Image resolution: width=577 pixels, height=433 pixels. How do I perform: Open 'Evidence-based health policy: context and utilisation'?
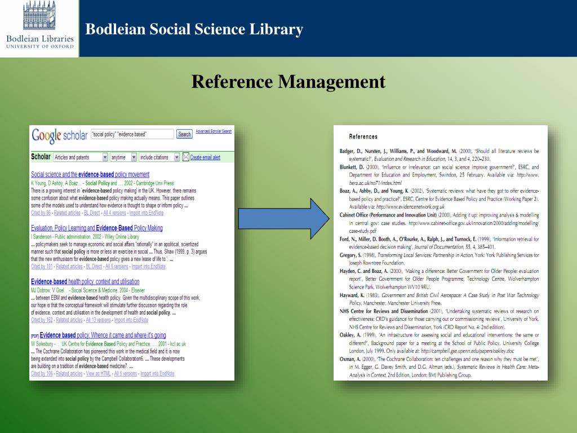pos(85,282)
